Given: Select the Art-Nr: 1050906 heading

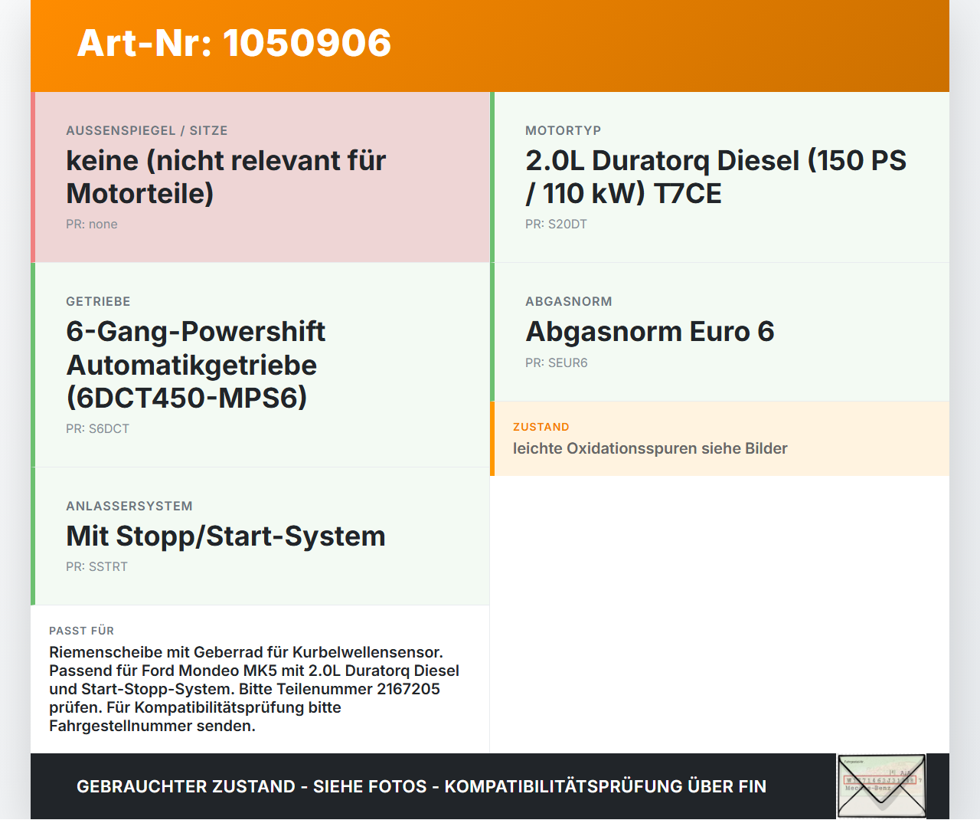Looking at the screenshot, I should (x=234, y=43).
